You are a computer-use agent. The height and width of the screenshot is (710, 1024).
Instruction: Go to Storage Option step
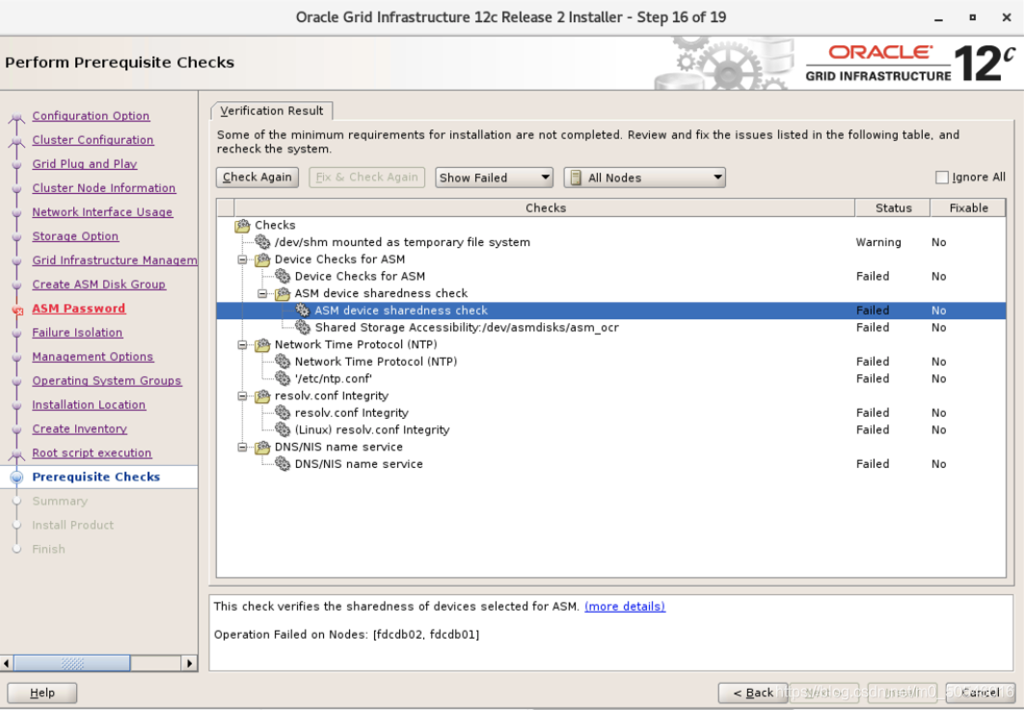click(x=76, y=236)
